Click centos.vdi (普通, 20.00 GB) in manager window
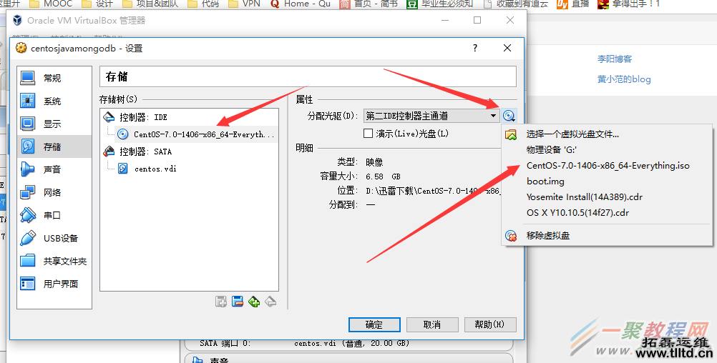Image resolution: width=717 pixels, height=363 pixels. 351,344
